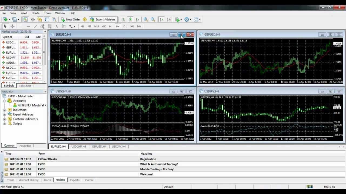Viewport: 346px width, 194px height.
Task: Open the File menu
Action: [4, 13]
